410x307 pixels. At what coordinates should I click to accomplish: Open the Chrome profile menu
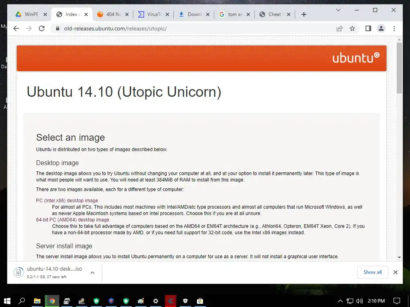[381, 28]
